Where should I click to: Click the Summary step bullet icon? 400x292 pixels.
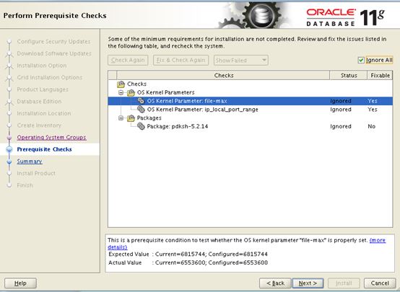pos(9,162)
